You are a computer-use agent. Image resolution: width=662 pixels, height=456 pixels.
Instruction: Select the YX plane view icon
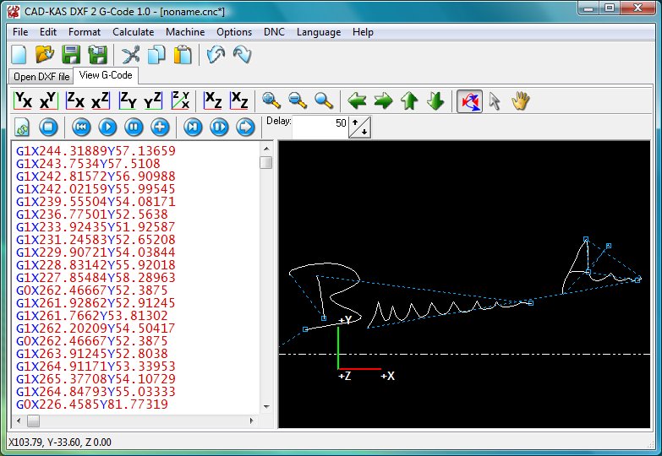pos(24,100)
